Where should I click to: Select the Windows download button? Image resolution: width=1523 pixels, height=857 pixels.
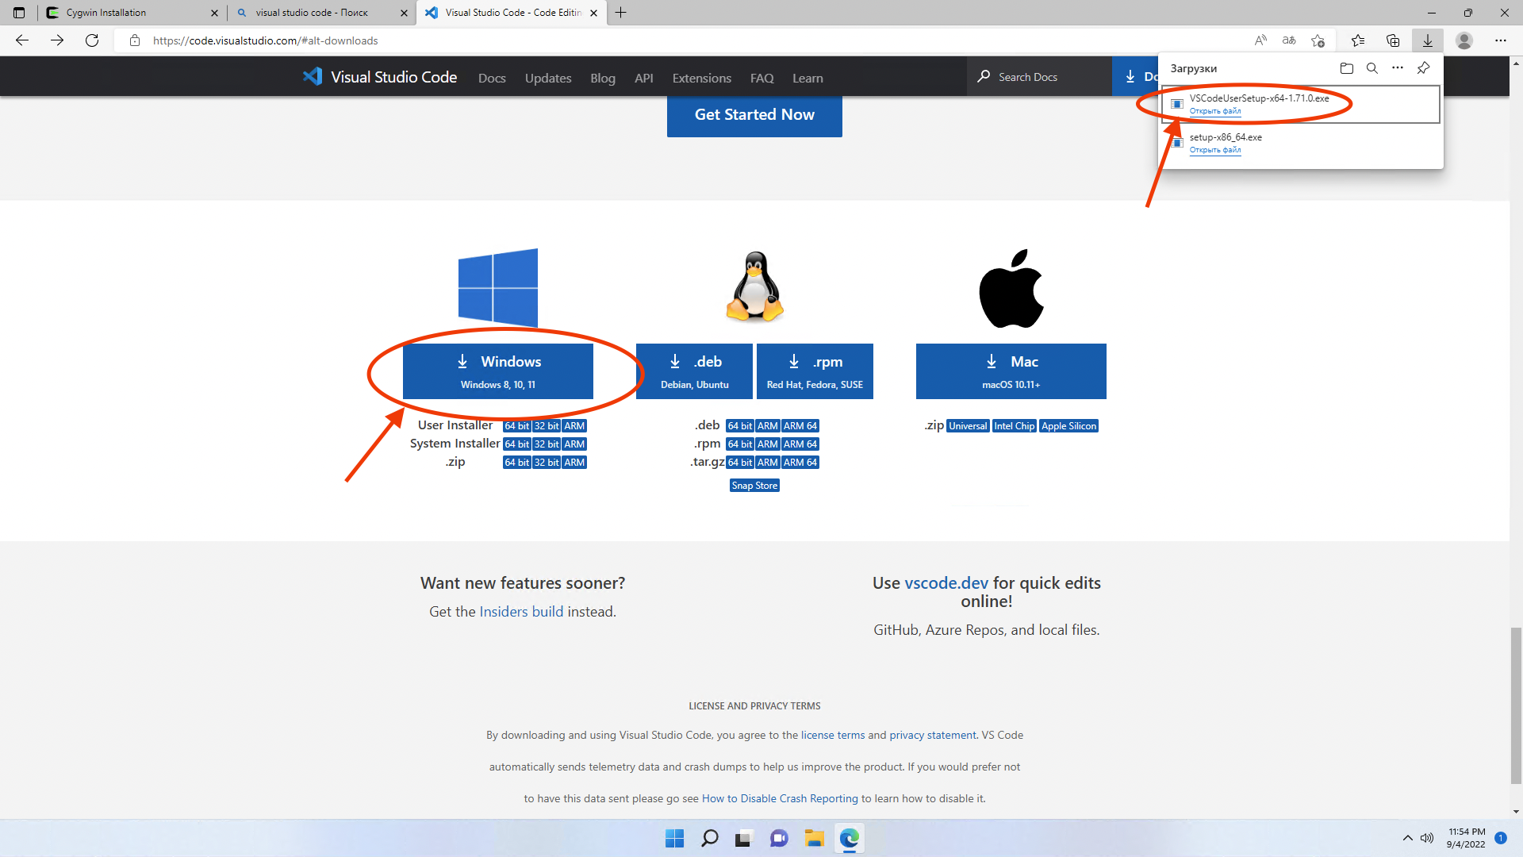coord(498,371)
